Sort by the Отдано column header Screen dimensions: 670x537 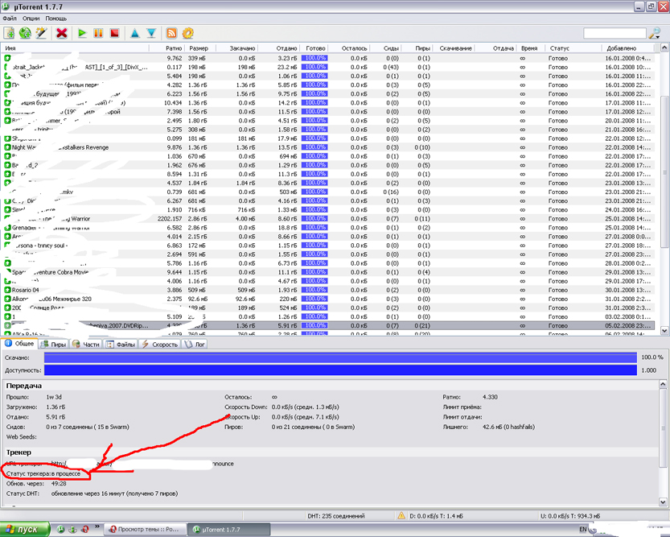(x=278, y=48)
